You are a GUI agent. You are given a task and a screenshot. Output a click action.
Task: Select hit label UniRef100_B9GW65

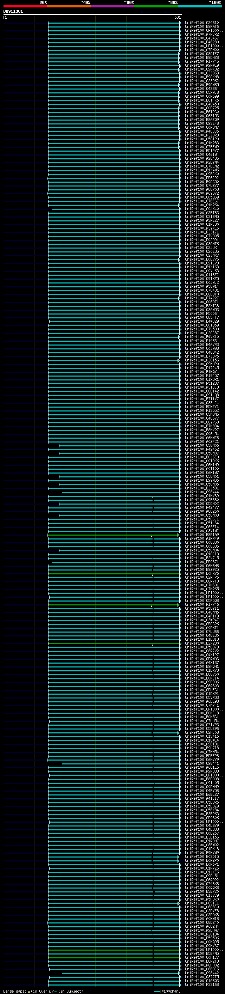pos(202,85)
